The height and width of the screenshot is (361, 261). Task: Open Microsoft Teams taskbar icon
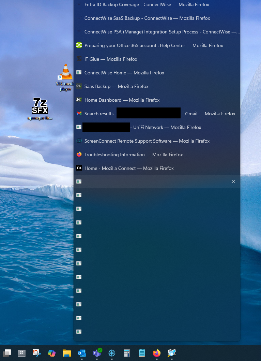(97, 353)
